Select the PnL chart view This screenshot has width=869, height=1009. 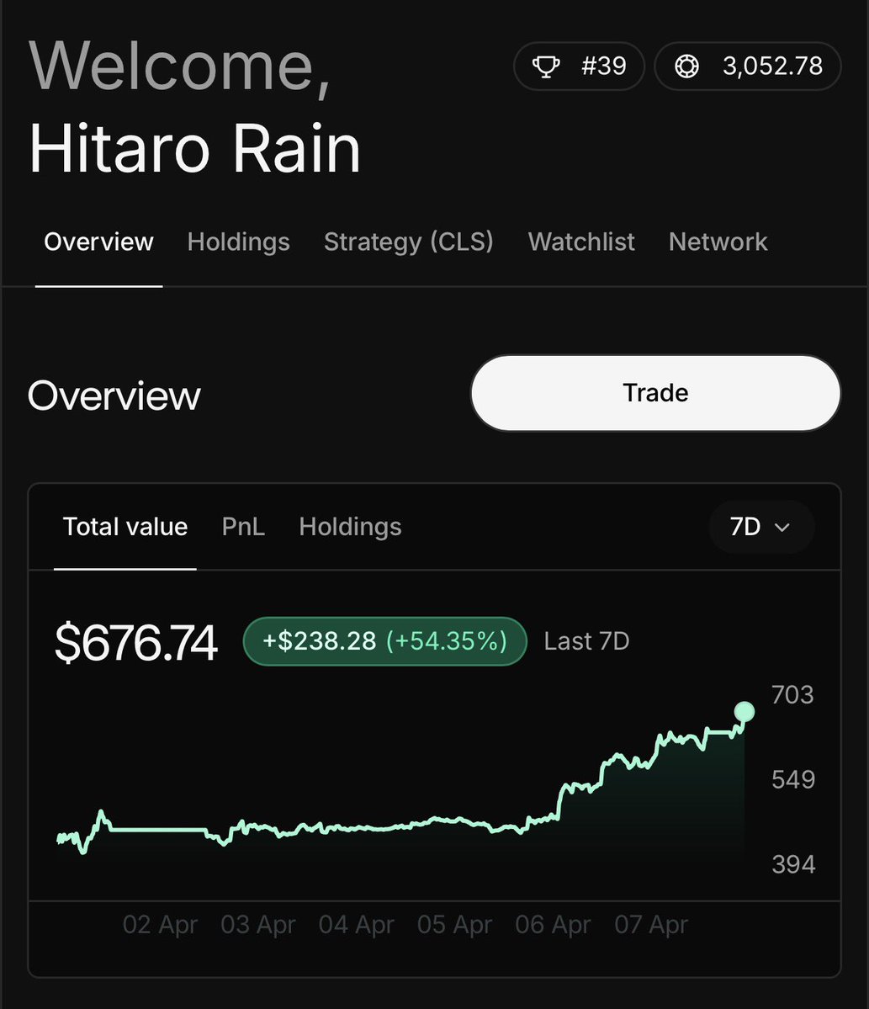coord(242,527)
